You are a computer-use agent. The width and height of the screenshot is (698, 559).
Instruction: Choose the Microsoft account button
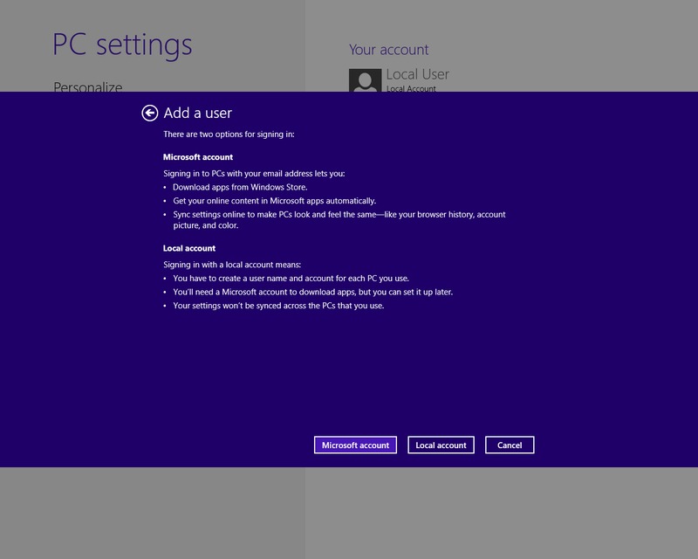(x=355, y=445)
